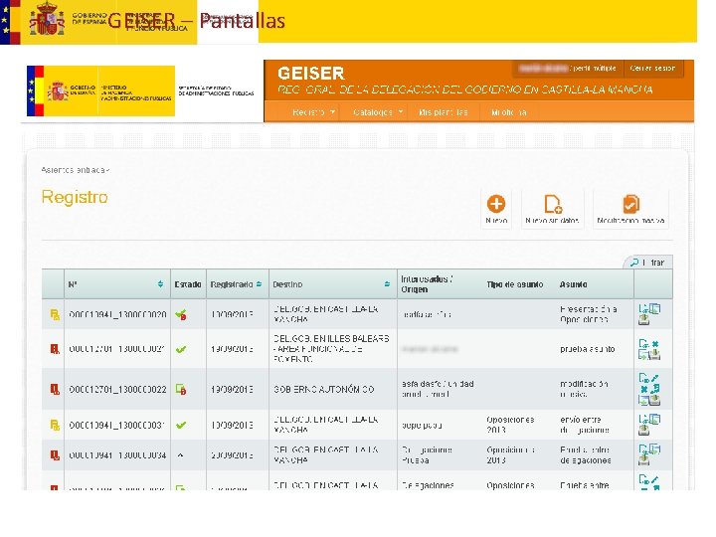
Task: Click view document icon in row ending 022
Action: [643, 378]
